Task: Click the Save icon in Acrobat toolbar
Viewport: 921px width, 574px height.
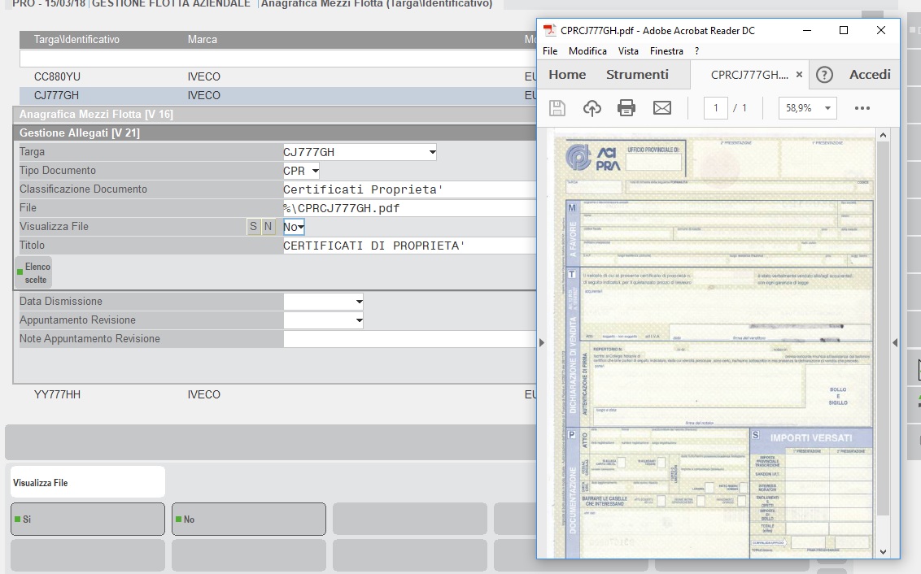Action: [557, 108]
